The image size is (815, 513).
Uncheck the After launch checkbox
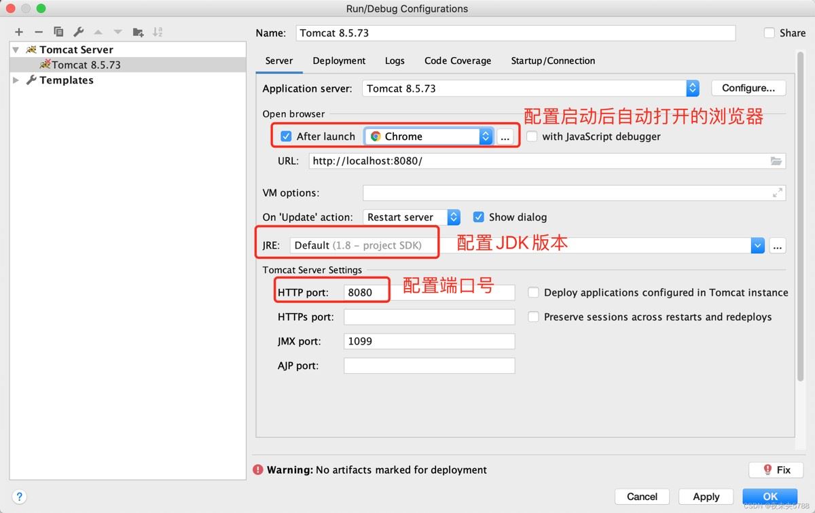[x=286, y=137]
